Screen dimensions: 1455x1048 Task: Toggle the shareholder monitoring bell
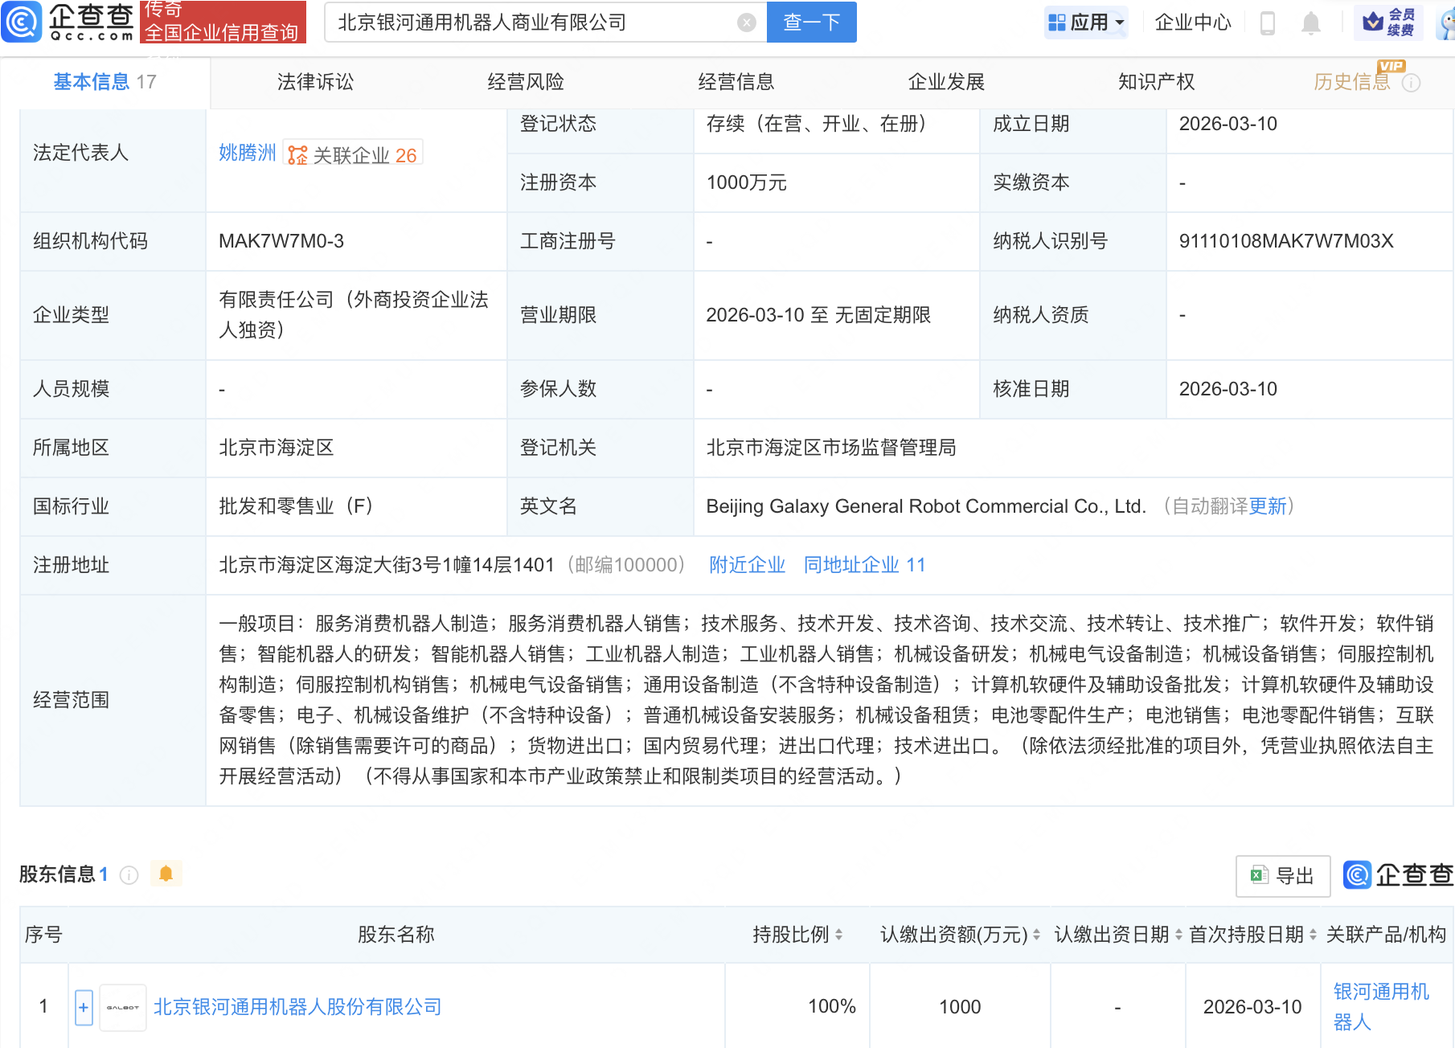coord(166,874)
